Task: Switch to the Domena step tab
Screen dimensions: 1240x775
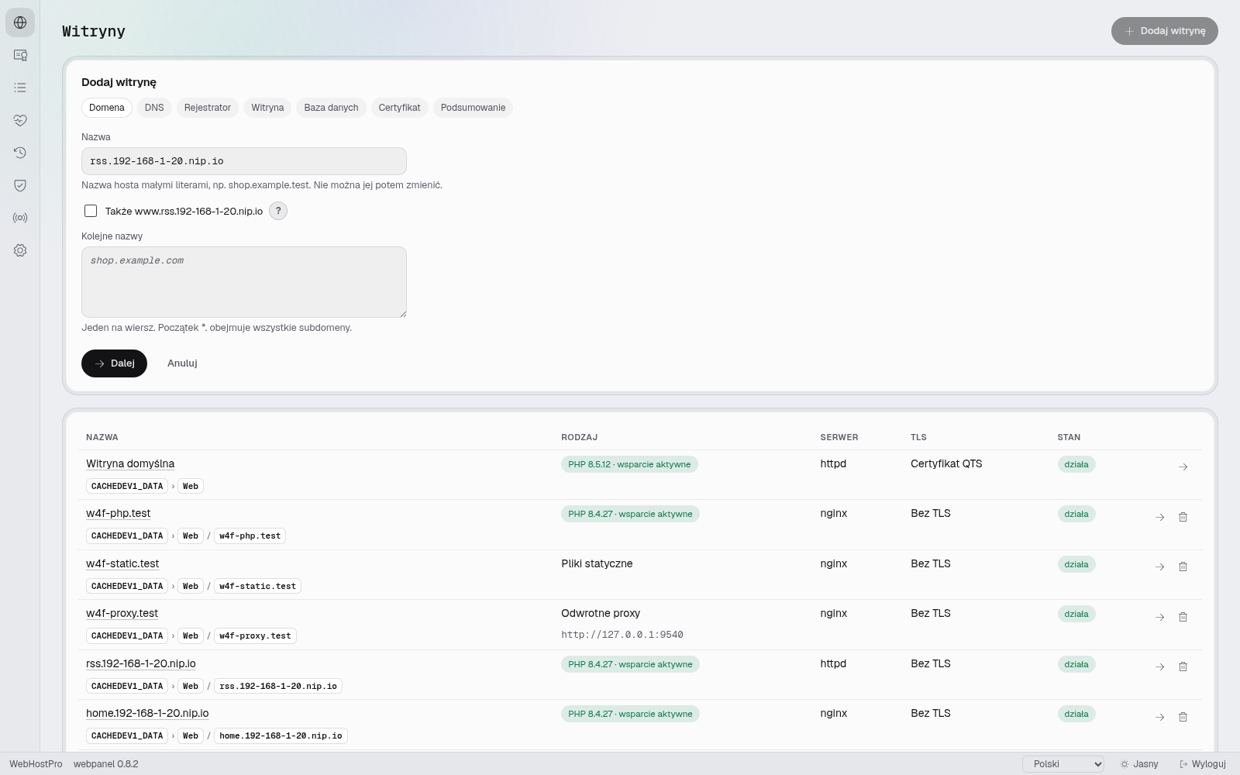Action: [x=107, y=108]
